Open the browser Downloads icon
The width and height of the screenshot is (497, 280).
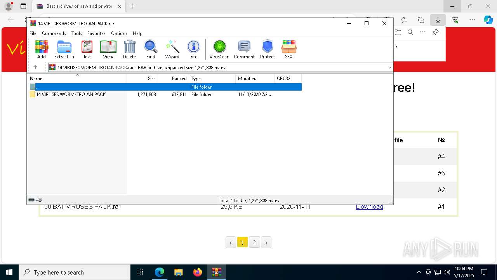click(438, 20)
